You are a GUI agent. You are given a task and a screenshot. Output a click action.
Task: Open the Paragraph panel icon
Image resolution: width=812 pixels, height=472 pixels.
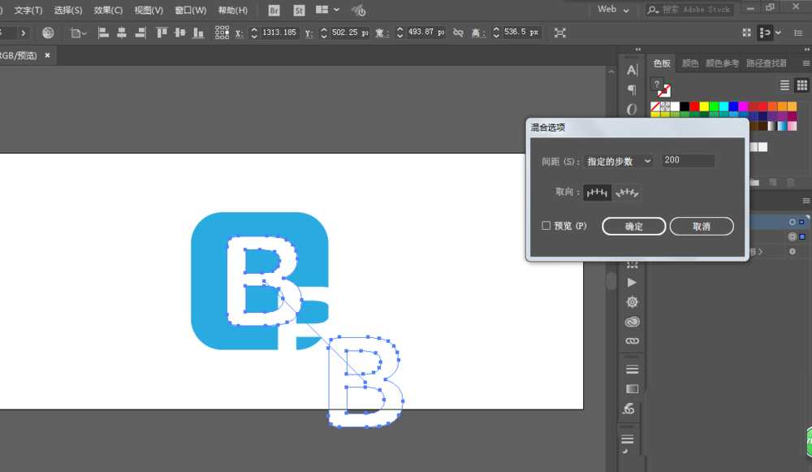pos(632,89)
